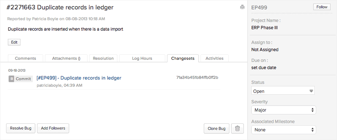
Task: Open the Status dropdown showing Open
Action: [283, 91]
